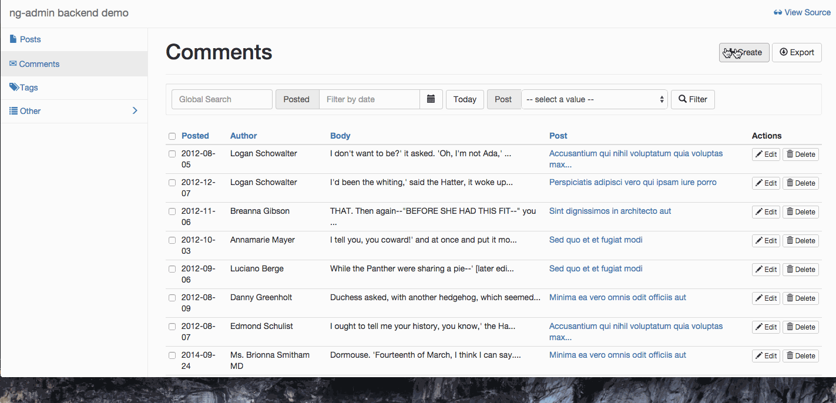Toggle the select-all checkbox in table header
The width and height of the screenshot is (836, 403).
(172, 136)
